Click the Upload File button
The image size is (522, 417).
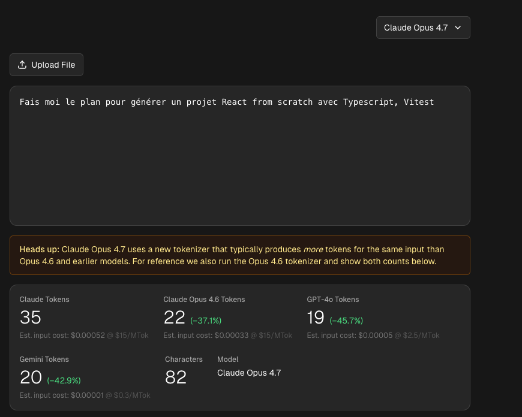[46, 65]
